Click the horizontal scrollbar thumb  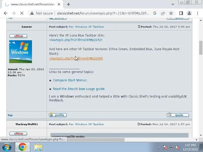pyautogui.click(x=96, y=140)
